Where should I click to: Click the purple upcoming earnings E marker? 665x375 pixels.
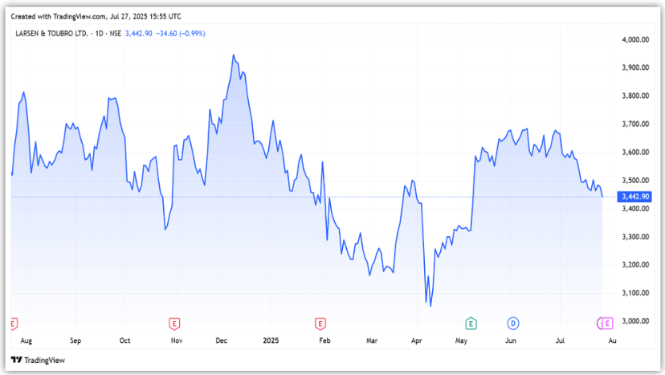606,323
